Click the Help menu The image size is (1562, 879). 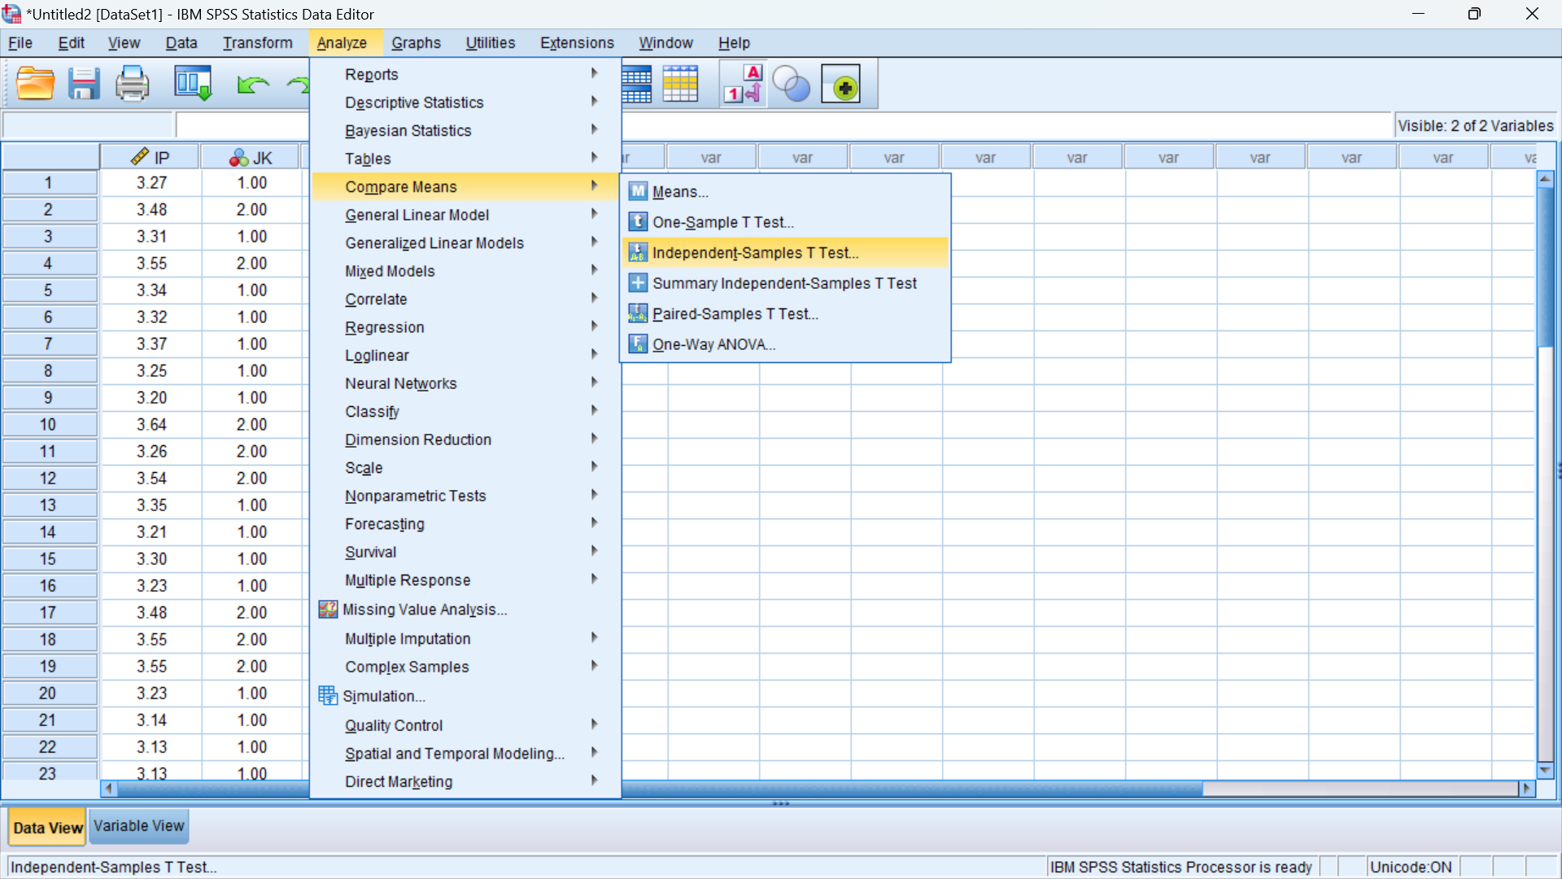coord(734,43)
